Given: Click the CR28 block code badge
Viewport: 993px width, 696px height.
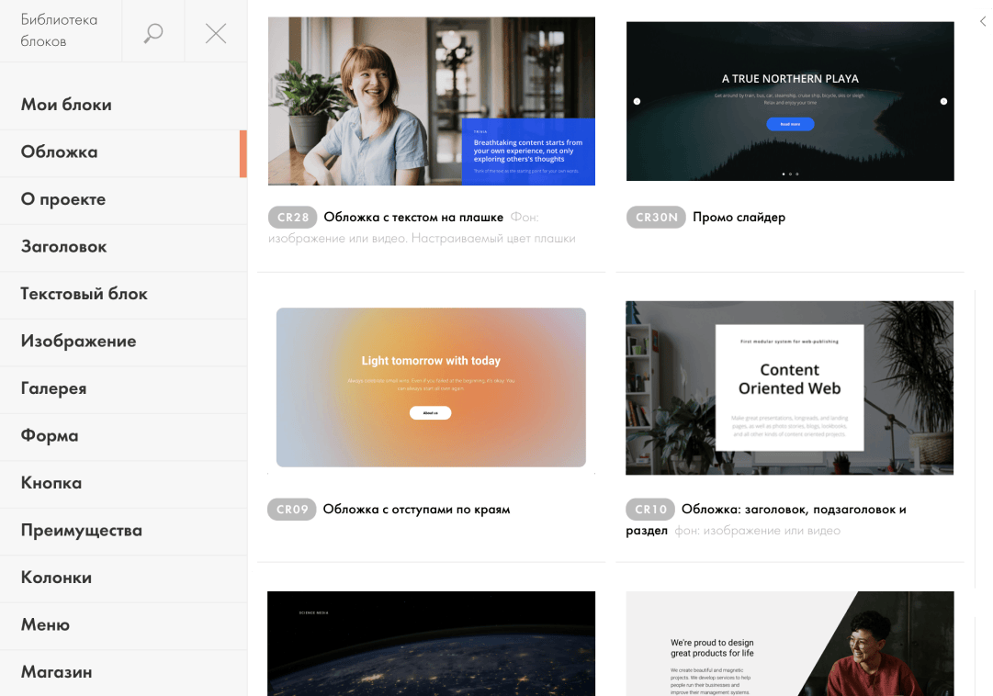Looking at the screenshot, I should coord(293,218).
